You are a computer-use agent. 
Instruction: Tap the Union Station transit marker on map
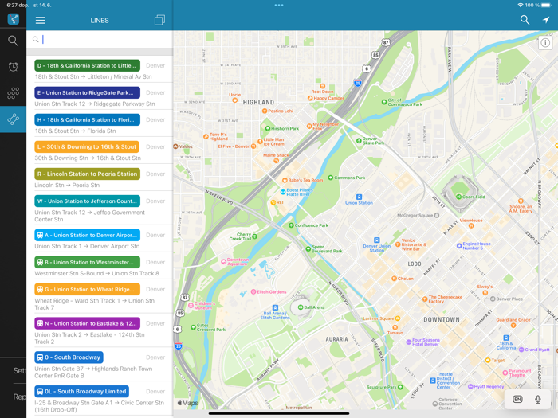(359, 197)
